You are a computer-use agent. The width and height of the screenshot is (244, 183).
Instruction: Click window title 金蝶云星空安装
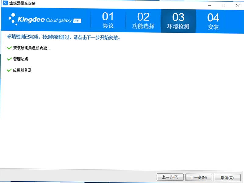click(x=22, y=3)
